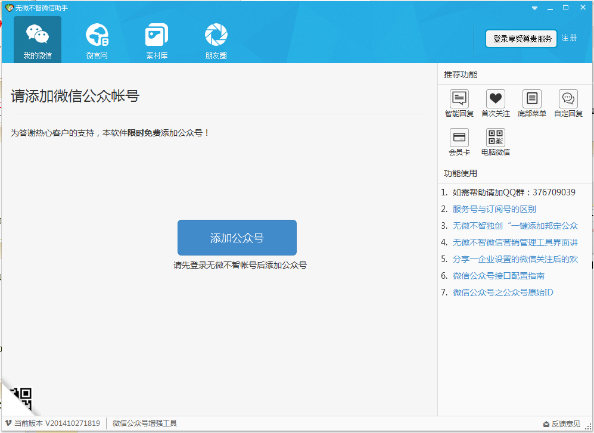Open the 会员卡 membership card icon
Screen dimensions: 594x433
click(x=459, y=138)
